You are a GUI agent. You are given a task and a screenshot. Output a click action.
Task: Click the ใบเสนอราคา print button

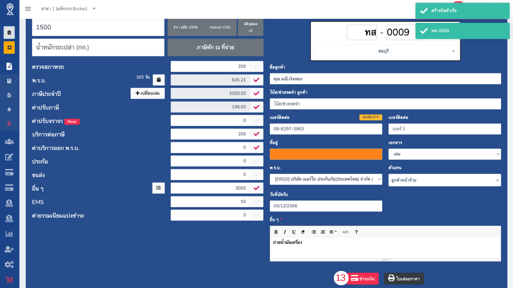(404, 279)
